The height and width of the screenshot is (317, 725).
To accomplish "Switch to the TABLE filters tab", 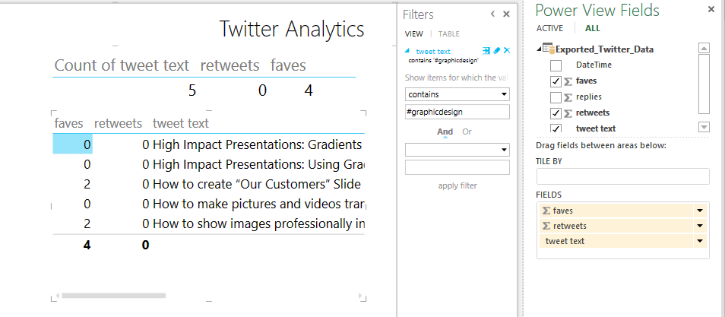I will (448, 34).
